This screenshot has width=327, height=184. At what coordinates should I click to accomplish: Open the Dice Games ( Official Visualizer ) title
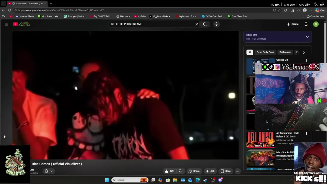tap(57, 164)
